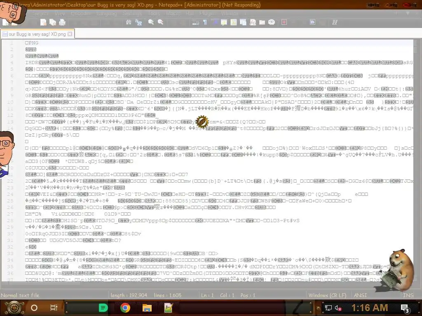Viewport: 422px width, 316px height.
Task: Open the User Defined Language icon
Action: (224, 22)
